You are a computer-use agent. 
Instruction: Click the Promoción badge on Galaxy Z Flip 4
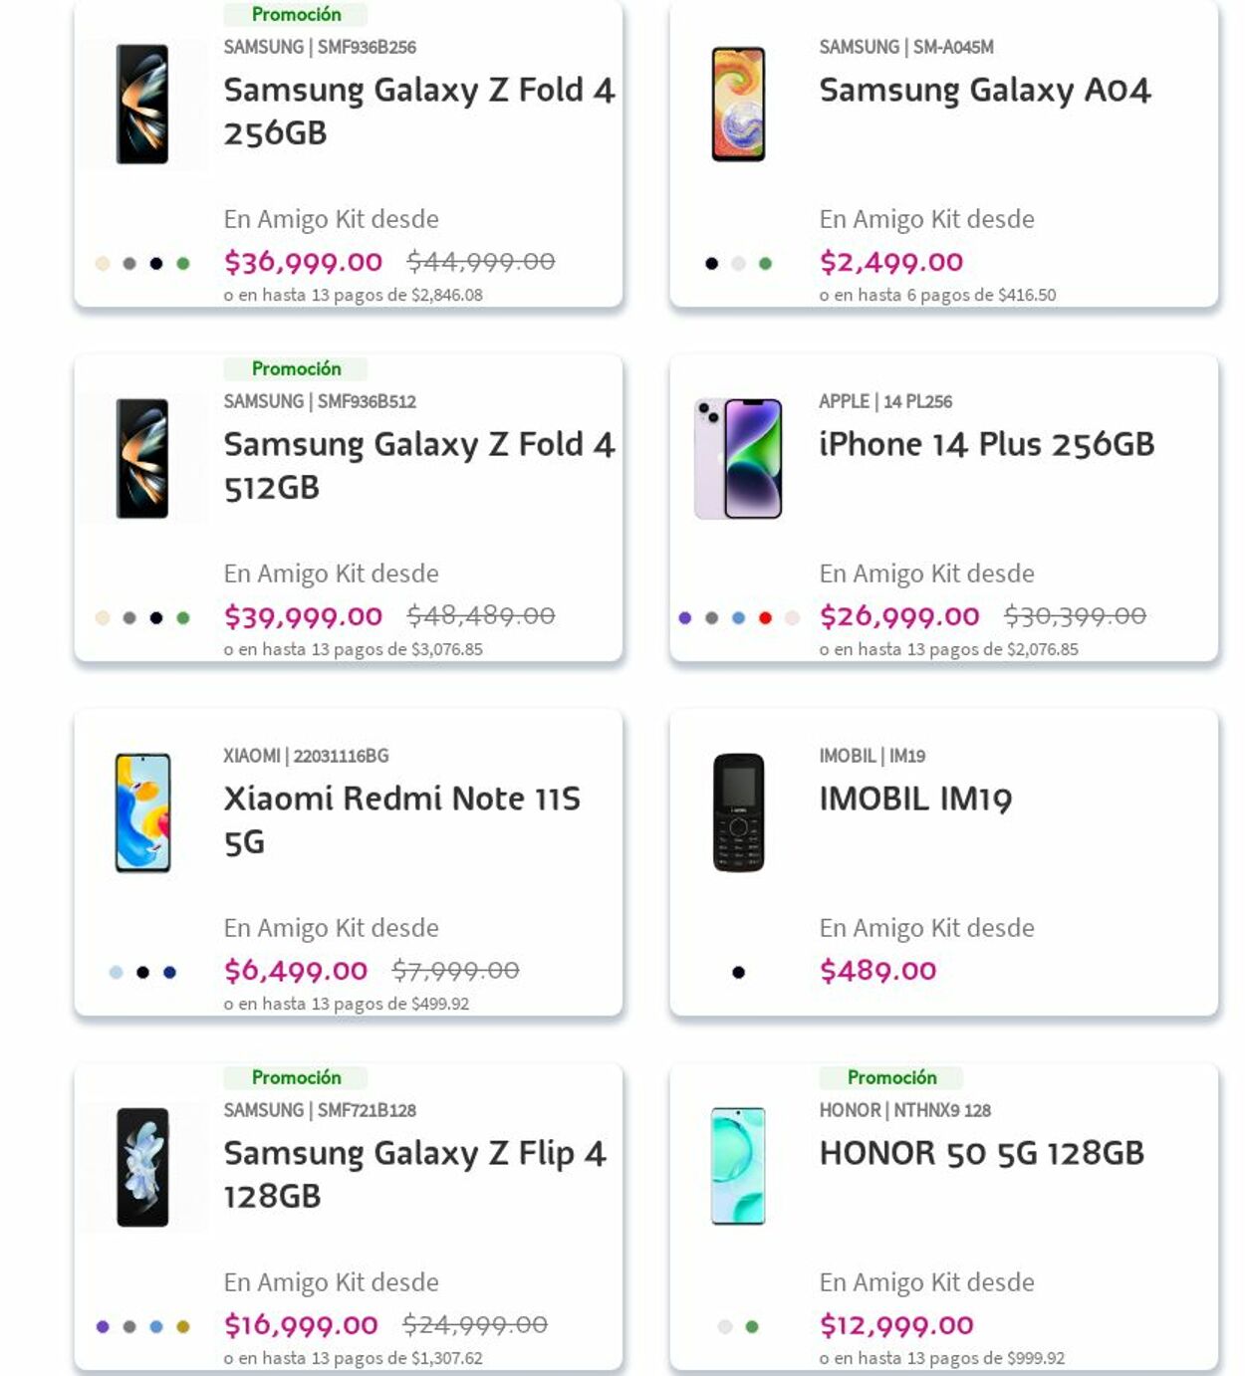tap(296, 1077)
